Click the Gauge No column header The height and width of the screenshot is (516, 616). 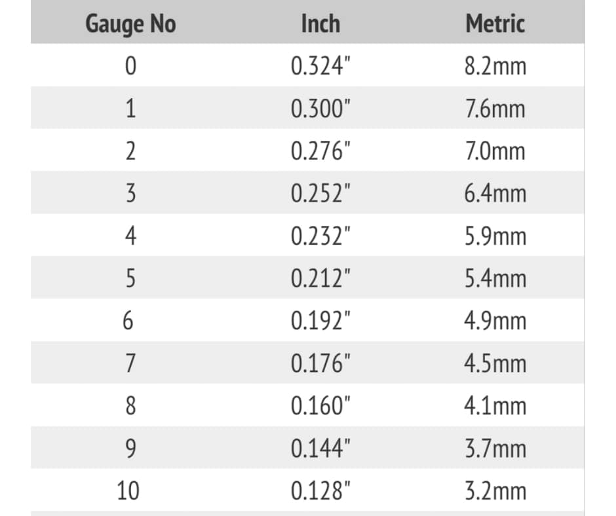point(131,24)
